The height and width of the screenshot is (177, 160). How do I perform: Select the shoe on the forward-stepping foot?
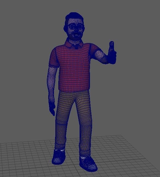point(88,164)
